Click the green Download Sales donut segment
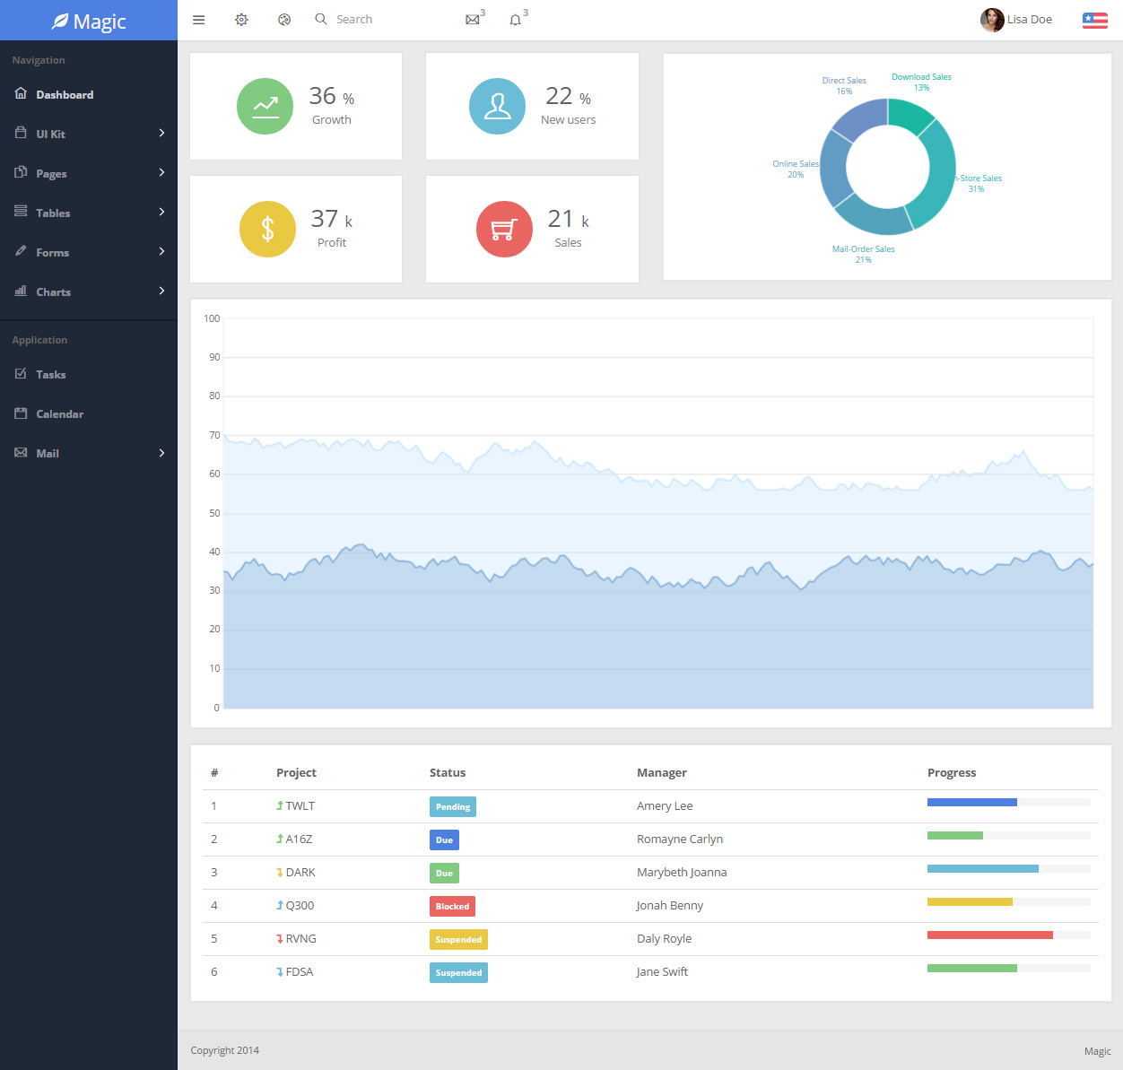The width and height of the screenshot is (1123, 1070). tap(909, 114)
